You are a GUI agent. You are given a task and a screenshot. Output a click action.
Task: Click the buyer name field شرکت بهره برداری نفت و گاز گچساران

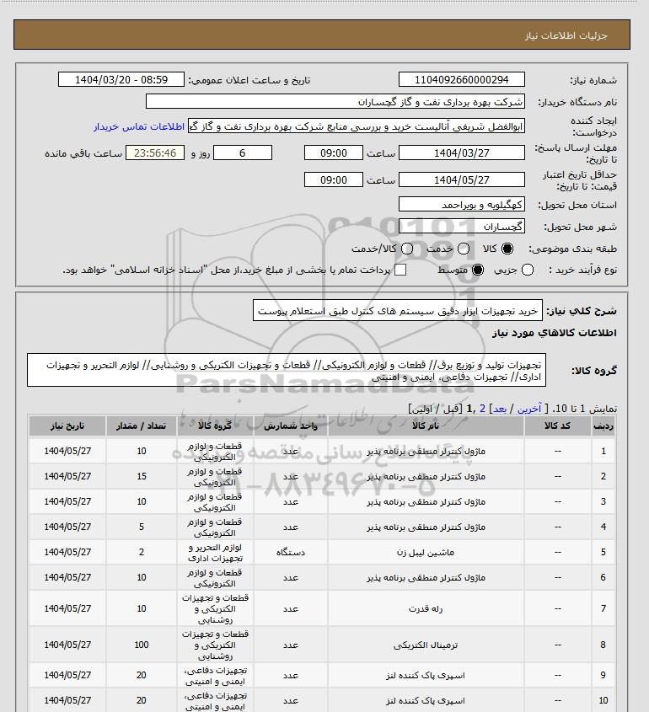coord(335,101)
